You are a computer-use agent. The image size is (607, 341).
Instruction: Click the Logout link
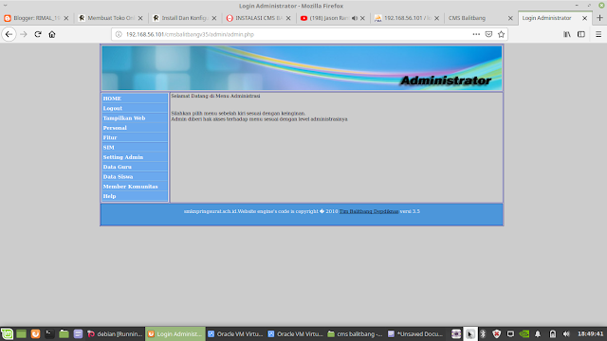(113, 108)
